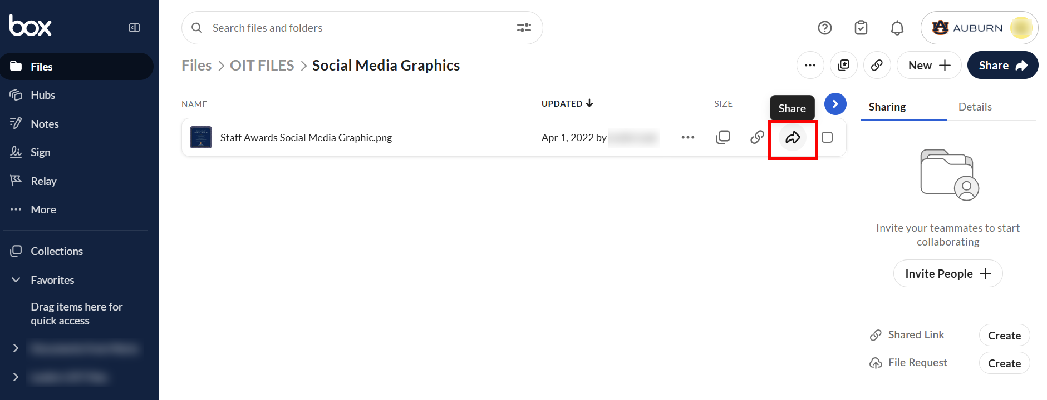This screenshot has width=1047, height=400.
Task: Open the New menu button
Action: click(x=929, y=66)
